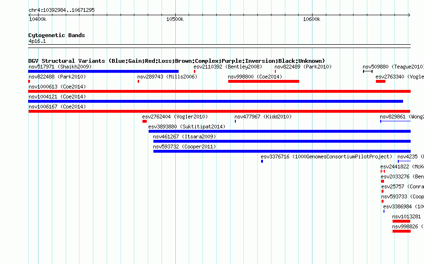Click the 4p16.1 band label
The width and height of the screenshot is (424, 264).
(x=37, y=41)
